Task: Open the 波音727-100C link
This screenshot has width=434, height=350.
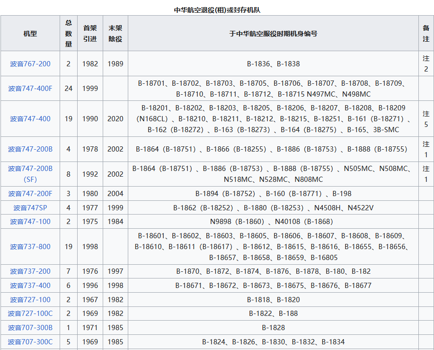Action: (x=30, y=314)
